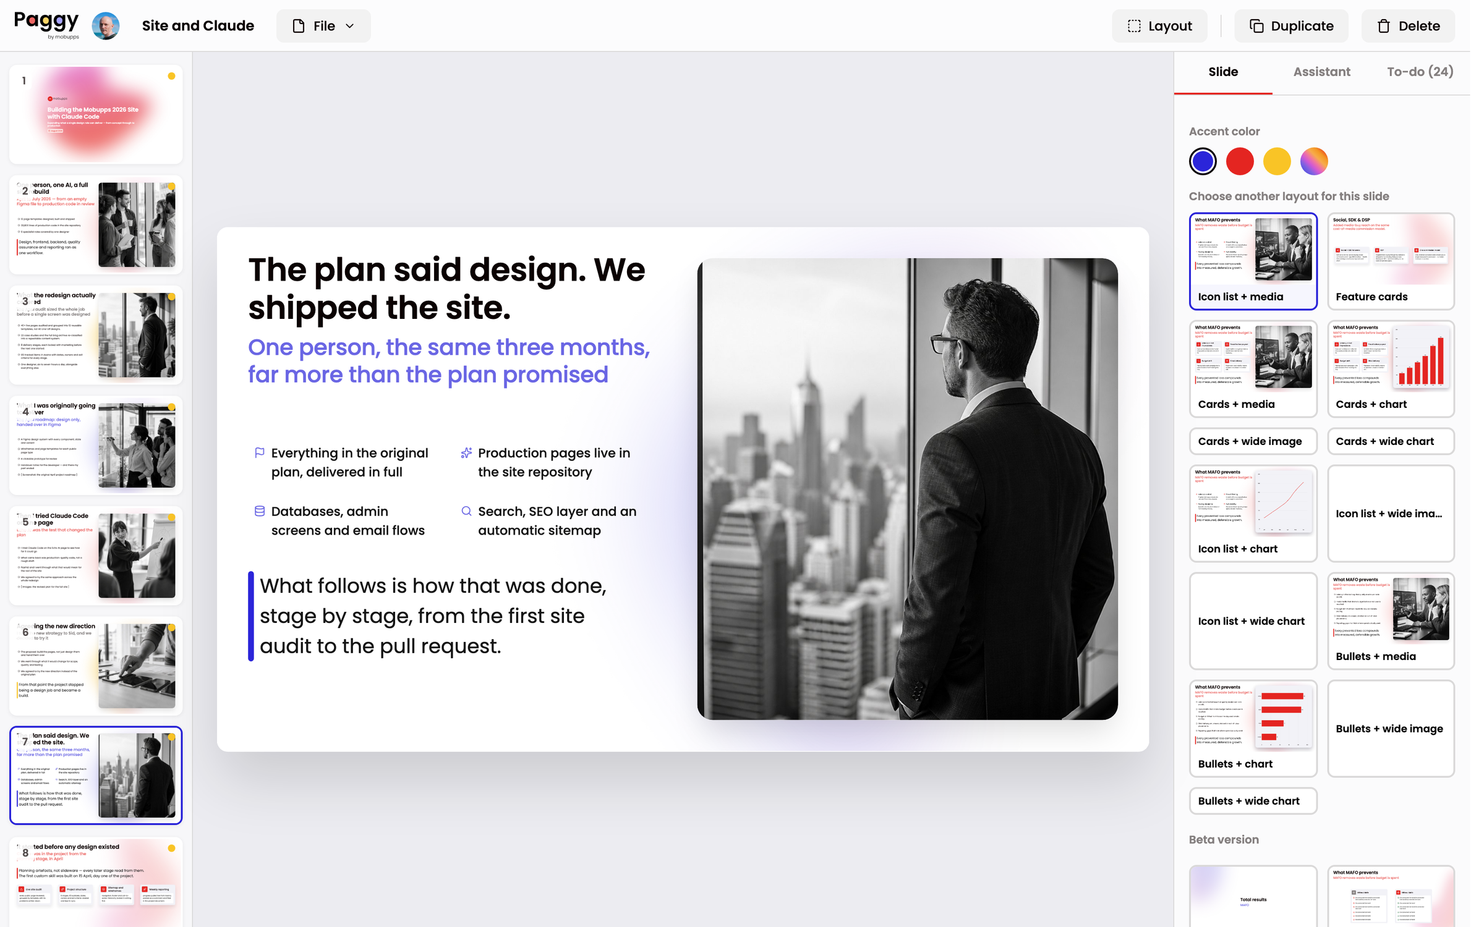Click "Everything in the original plan" text

click(349, 462)
